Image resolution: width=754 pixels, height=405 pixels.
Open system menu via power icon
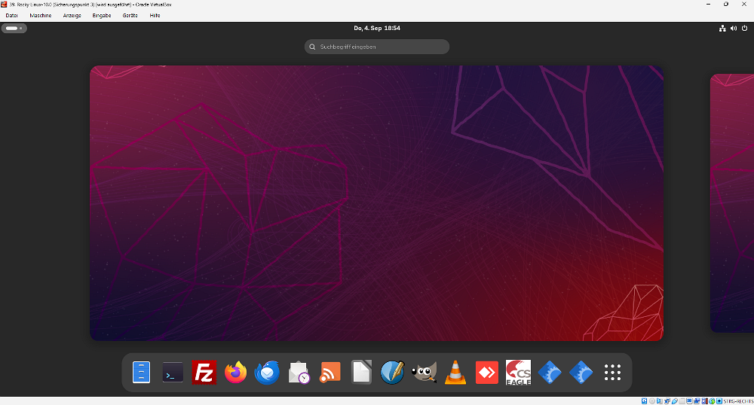click(x=744, y=29)
